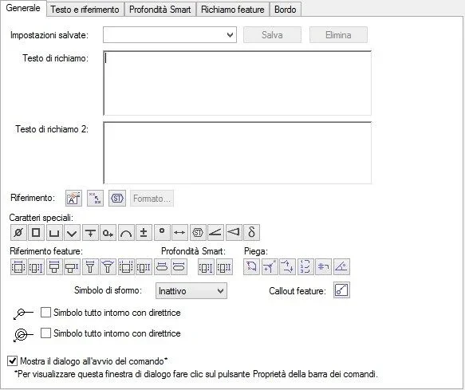Screen dimensions: 465x390
Task: Click the Callout feature icon button
Action: [341, 290]
